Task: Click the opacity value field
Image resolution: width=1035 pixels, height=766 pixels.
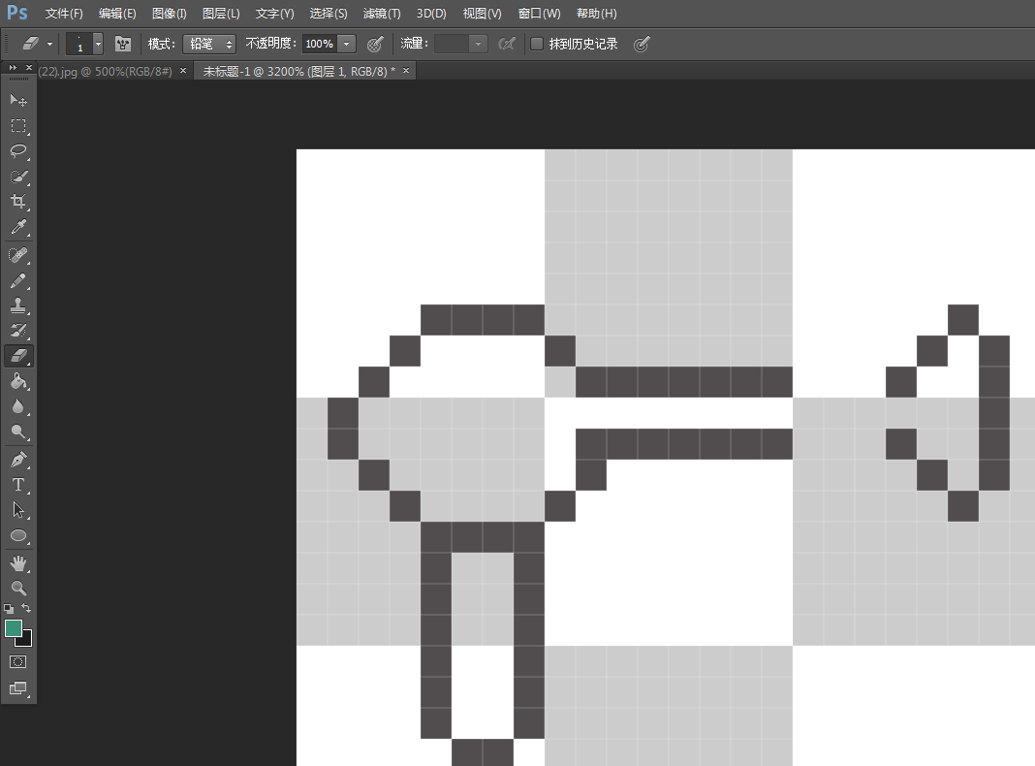Action: [320, 45]
